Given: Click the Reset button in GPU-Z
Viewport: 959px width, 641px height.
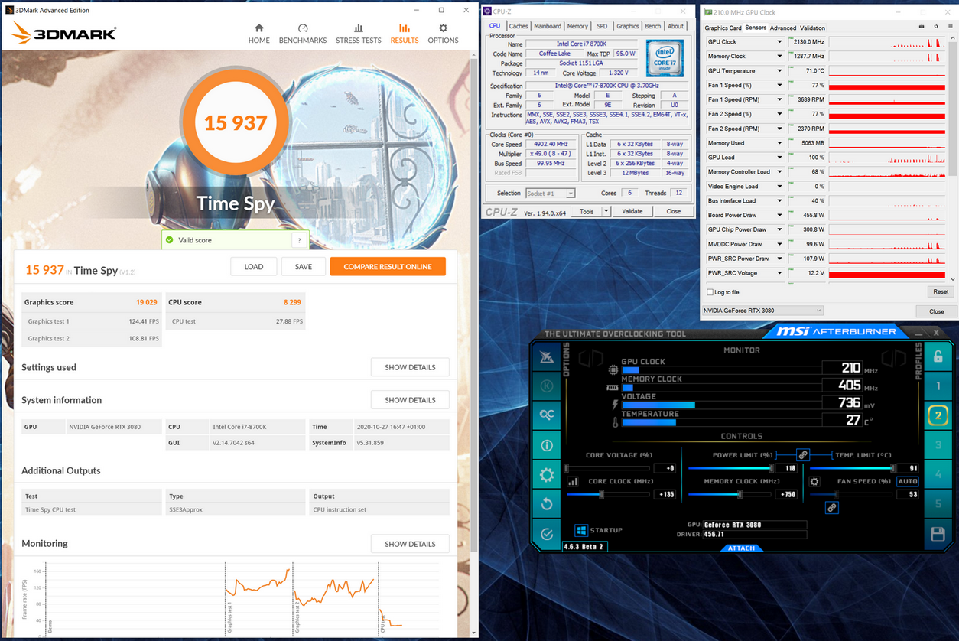Looking at the screenshot, I should (941, 291).
